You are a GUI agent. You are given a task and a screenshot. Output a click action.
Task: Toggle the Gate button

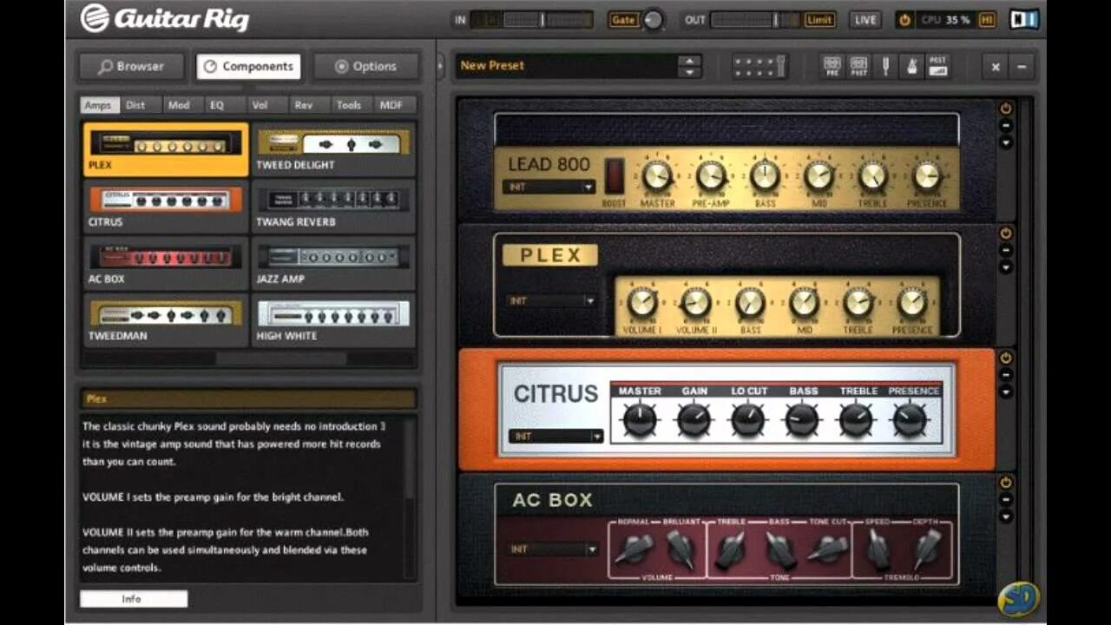pos(623,20)
